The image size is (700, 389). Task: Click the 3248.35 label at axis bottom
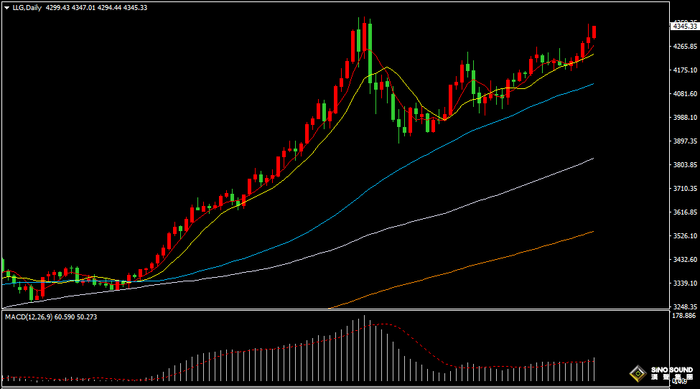coord(684,306)
